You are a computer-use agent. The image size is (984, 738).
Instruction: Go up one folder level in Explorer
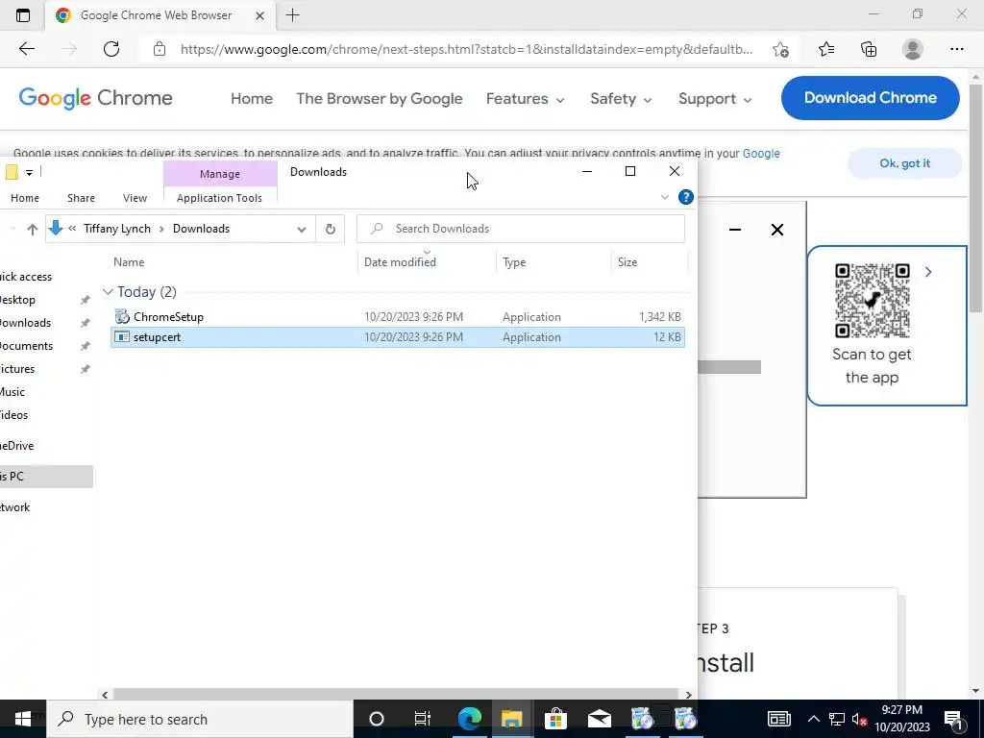32,229
